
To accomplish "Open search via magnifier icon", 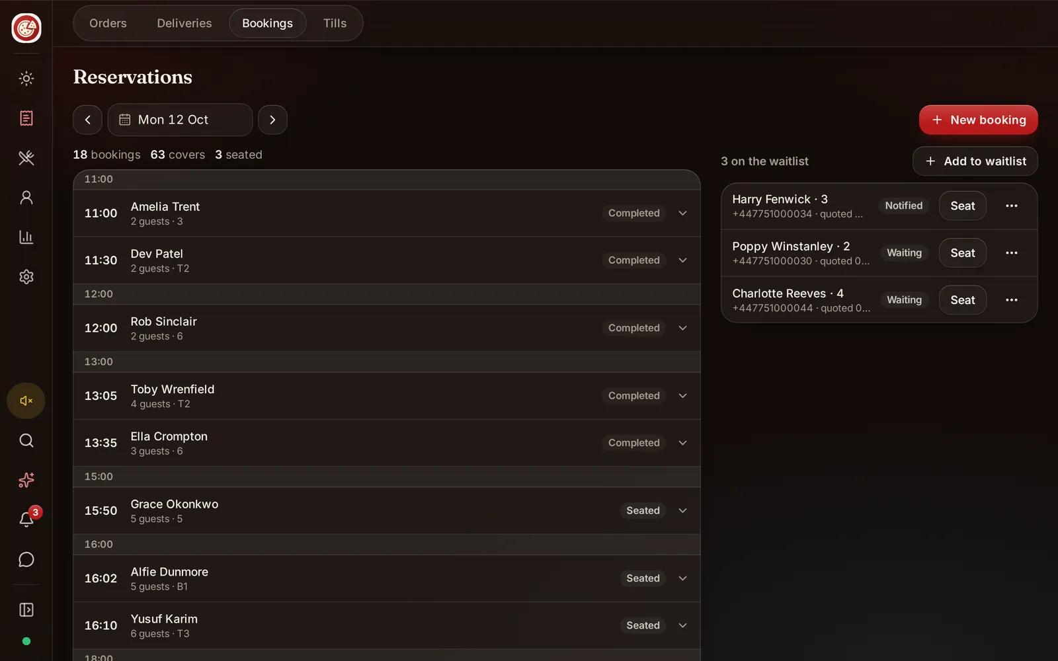I will pos(26,441).
